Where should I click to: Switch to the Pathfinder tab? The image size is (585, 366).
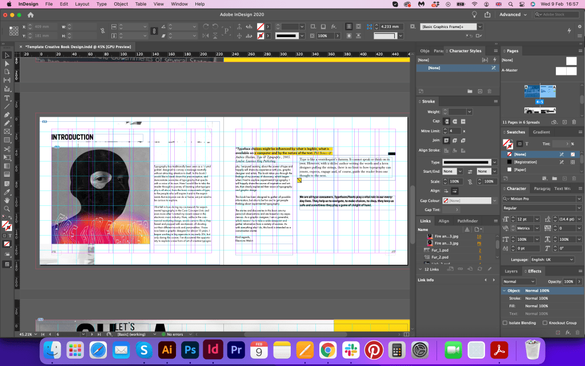coord(467,221)
